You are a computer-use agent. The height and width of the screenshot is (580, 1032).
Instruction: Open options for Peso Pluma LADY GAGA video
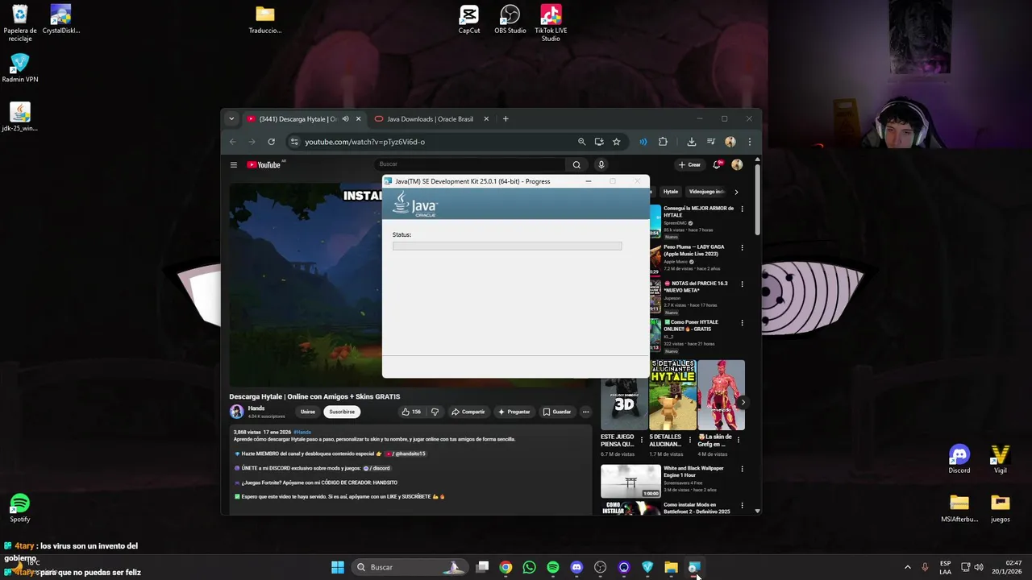click(x=742, y=247)
